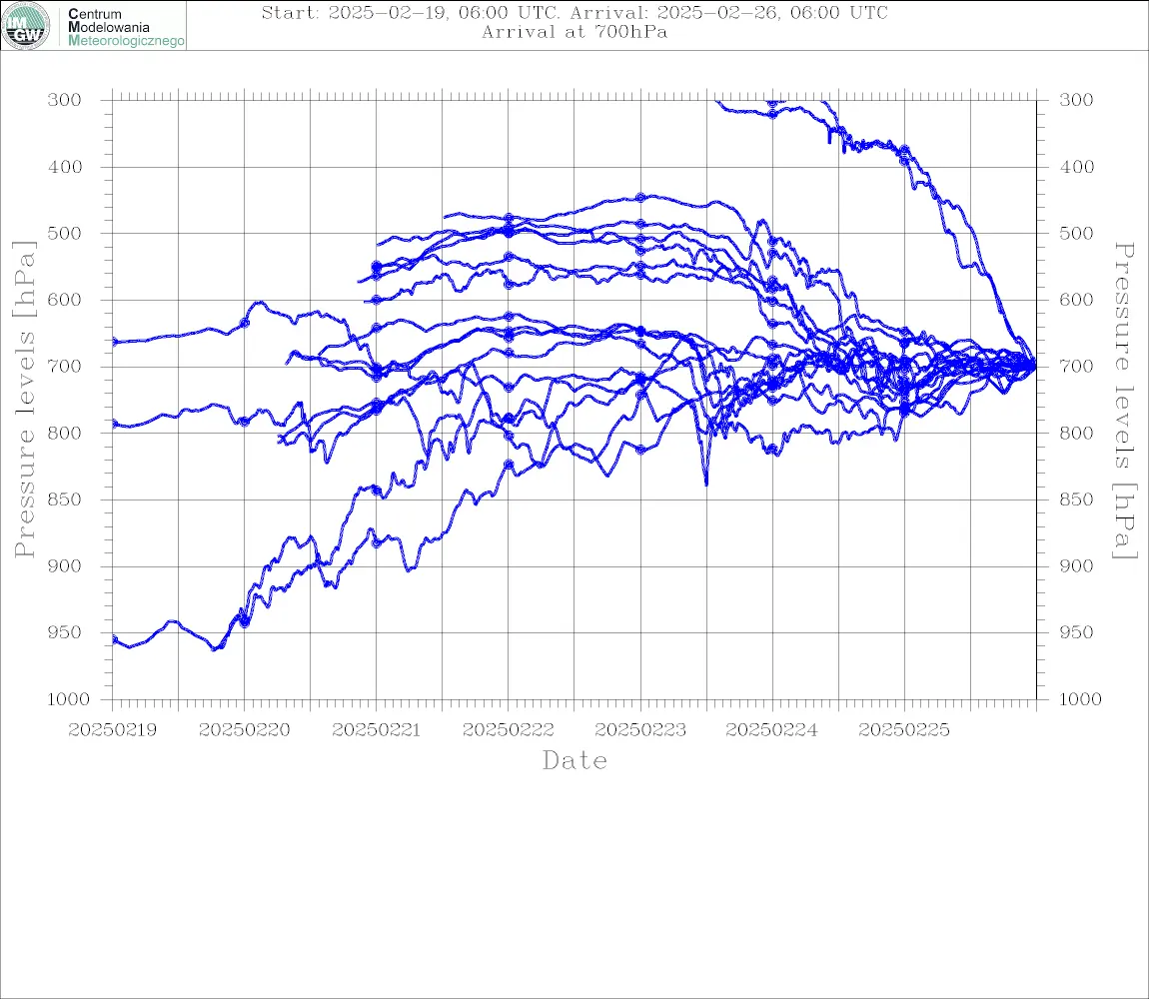Click the left 'Pressure levels [hPa]' axis title
This screenshot has width=1149, height=999.
point(24,400)
